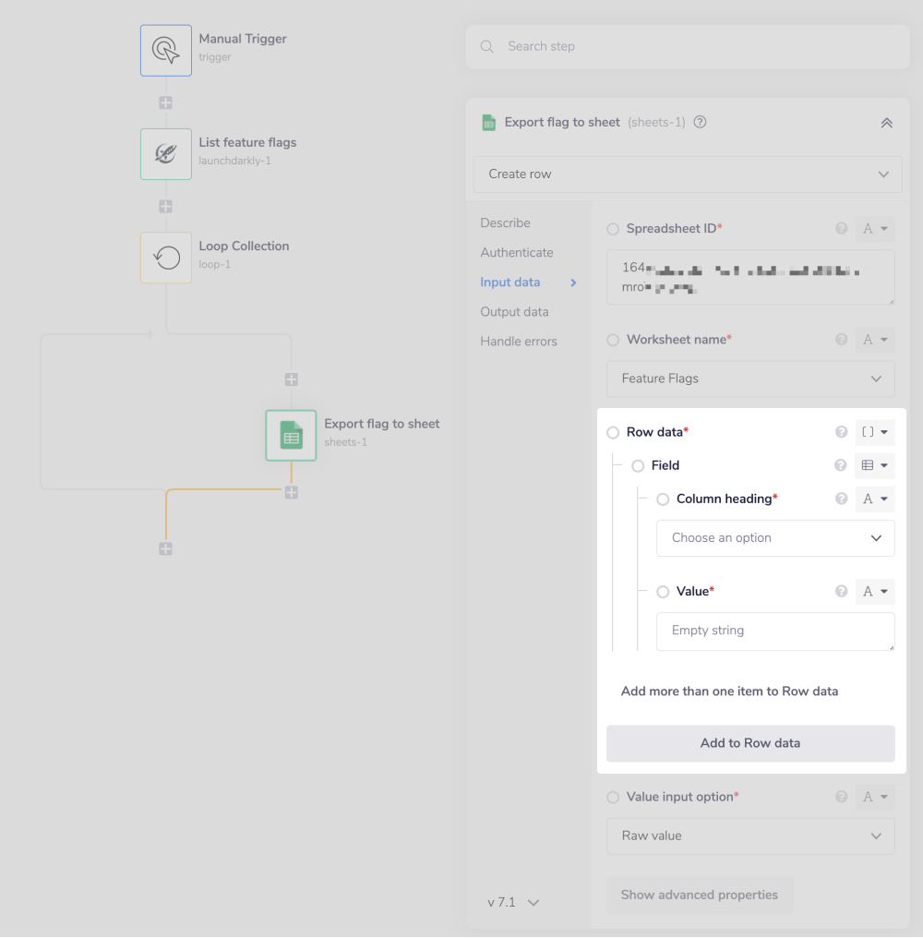Click plus icon below Manual Trigger step
The image size is (923, 938).
[165, 102]
